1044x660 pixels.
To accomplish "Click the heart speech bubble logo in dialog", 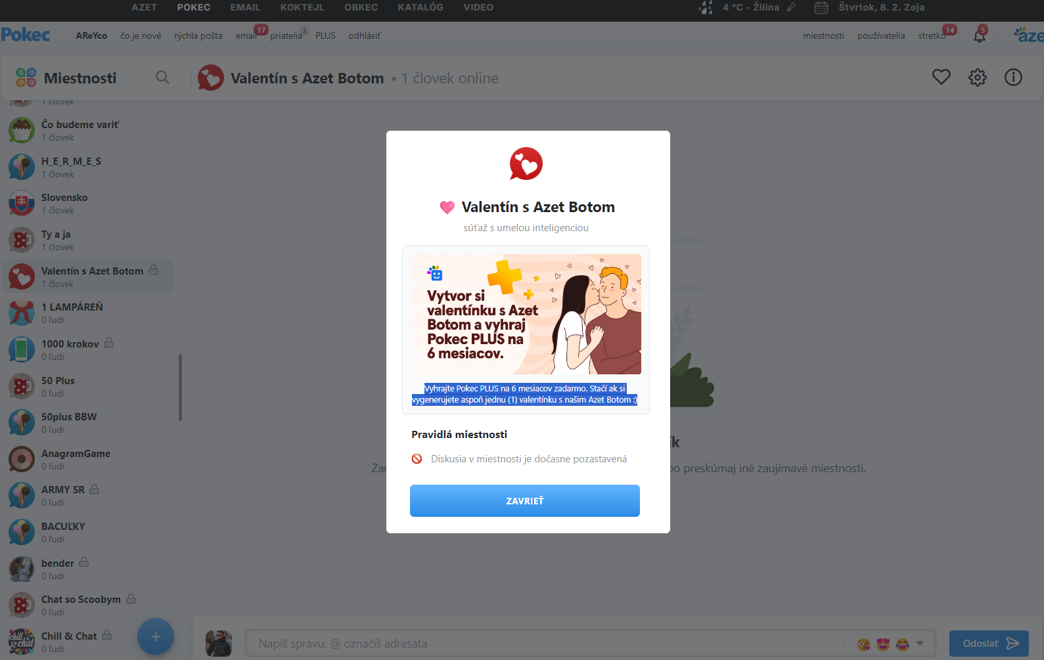I will (x=526, y=164).
